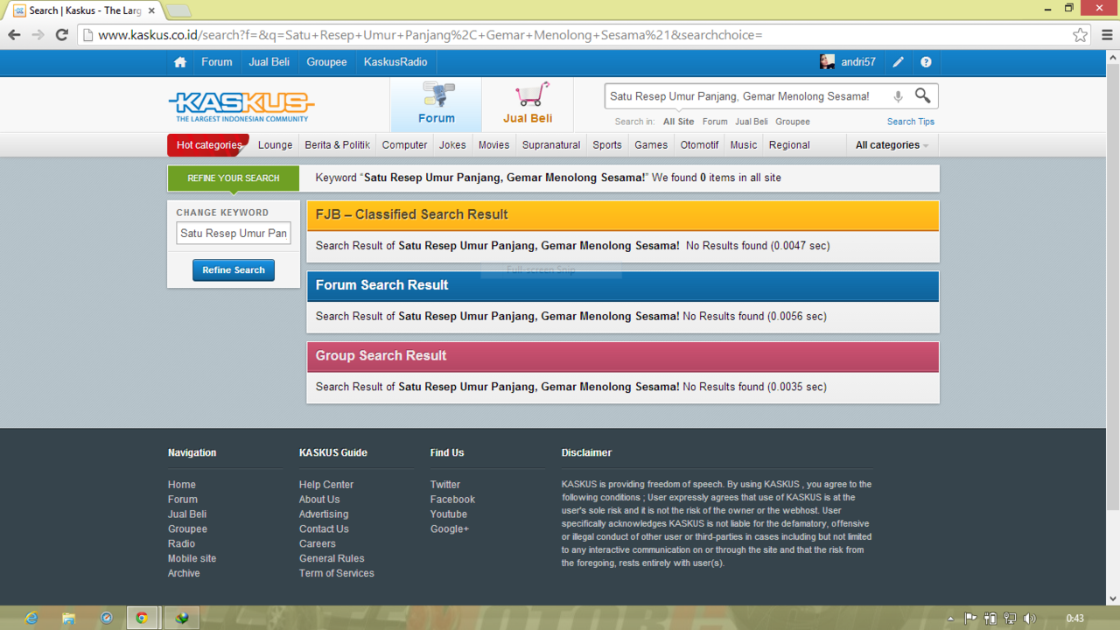Open Twitter link under Find Us
The width and height of the screenshot is (1120, 630).
tap(445, 485)
